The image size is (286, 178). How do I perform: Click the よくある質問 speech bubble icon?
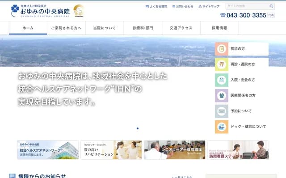click(147, 7)
